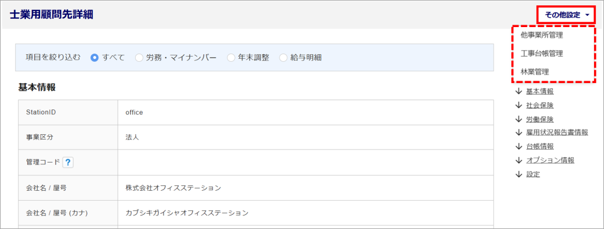Screen dimensions: 604x229
Task: Click the blue question mark help icon
Action: (x=68, y=162)
